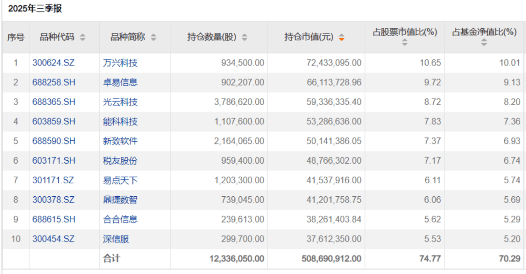
Task: Open 税友股份 link
Action: [x=120, y=161]
